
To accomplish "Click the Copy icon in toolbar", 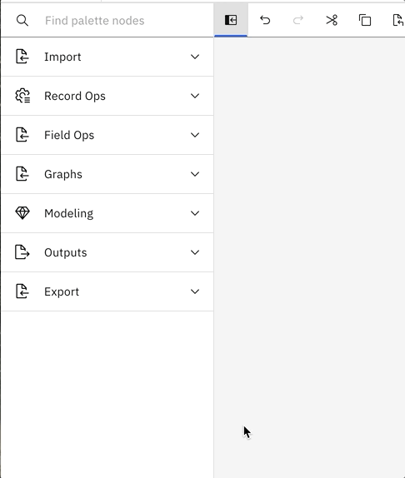I will (x=365, y=20).
